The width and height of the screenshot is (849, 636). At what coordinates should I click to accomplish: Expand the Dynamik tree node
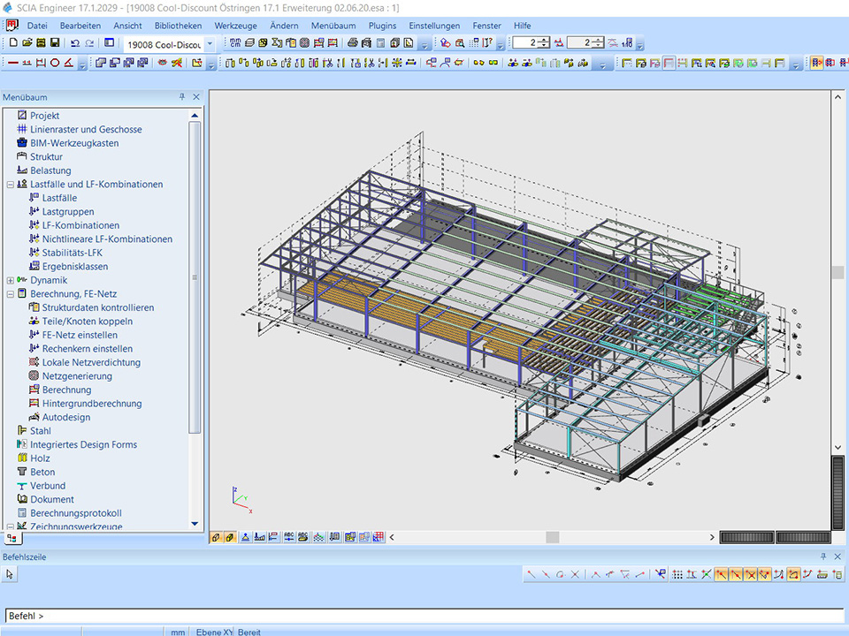coord(11,280)
